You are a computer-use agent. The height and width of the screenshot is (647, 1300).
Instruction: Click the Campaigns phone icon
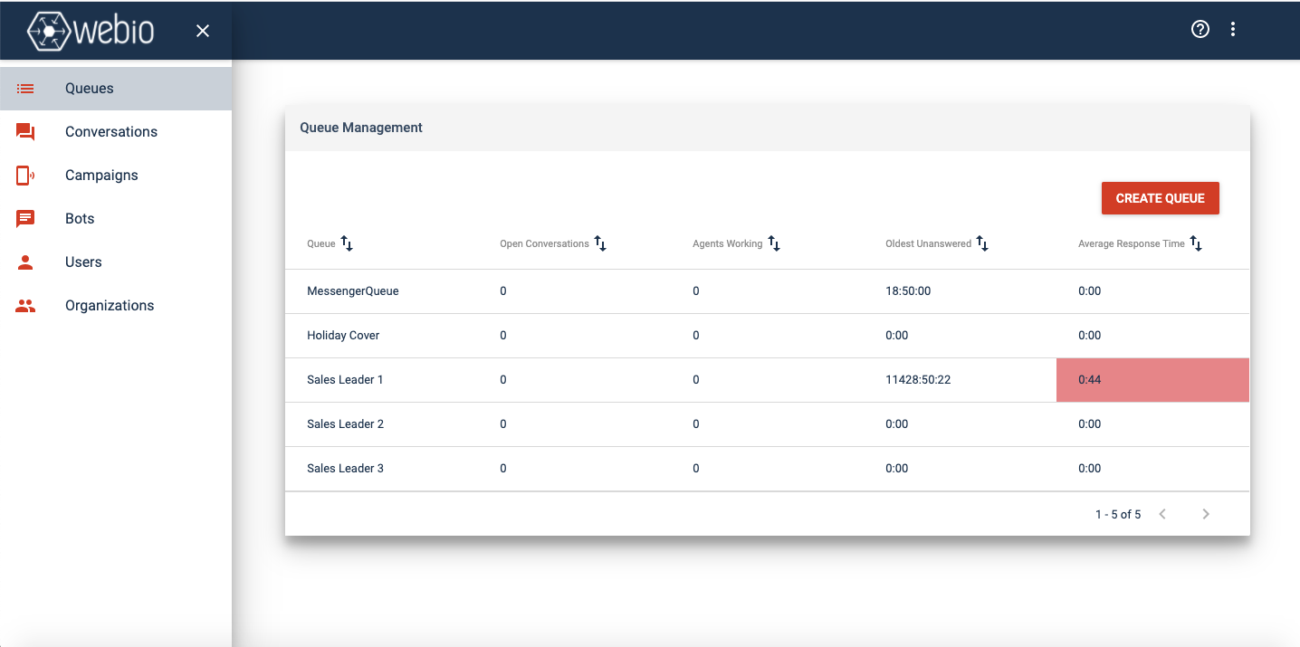click(25, 176)
